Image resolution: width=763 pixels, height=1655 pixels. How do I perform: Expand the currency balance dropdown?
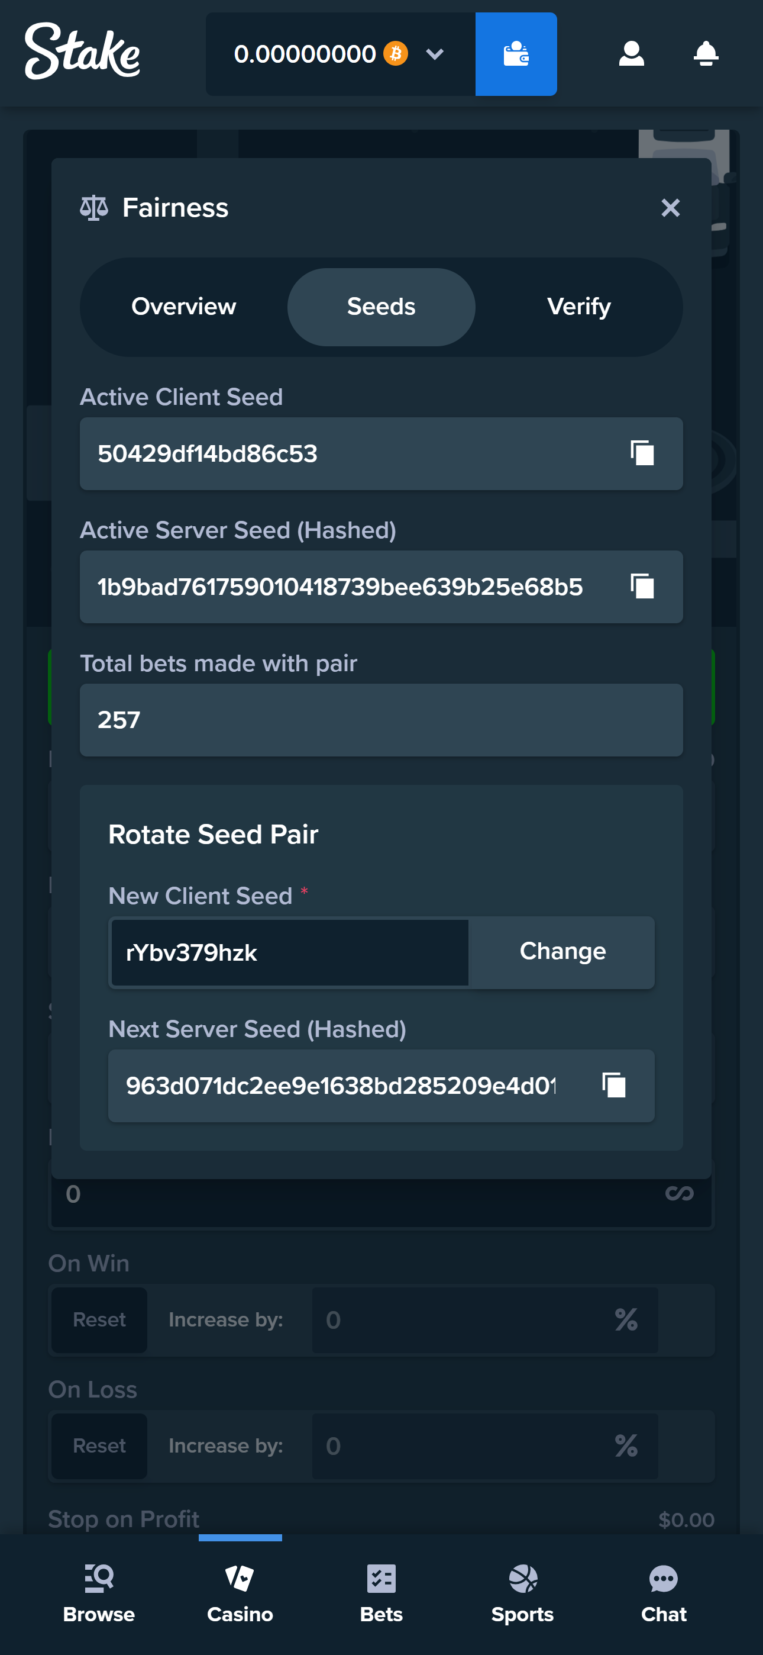coord(434,54)
